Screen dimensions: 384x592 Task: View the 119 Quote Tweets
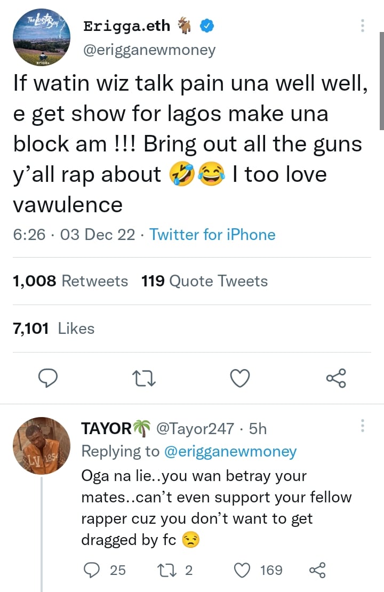[x=205, y=281]
